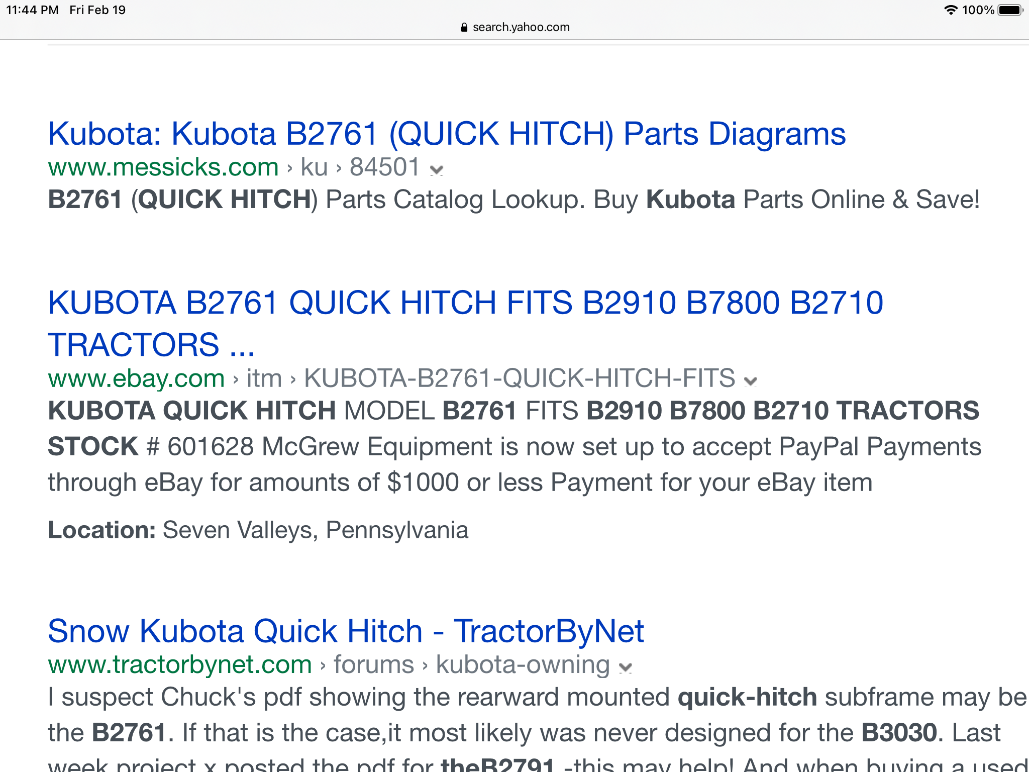Tap the 11:44 PM clock

coord(33,10)
